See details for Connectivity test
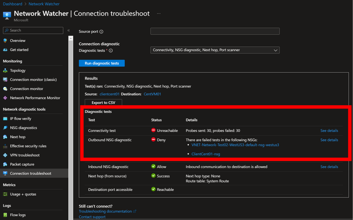 (329, 131)
